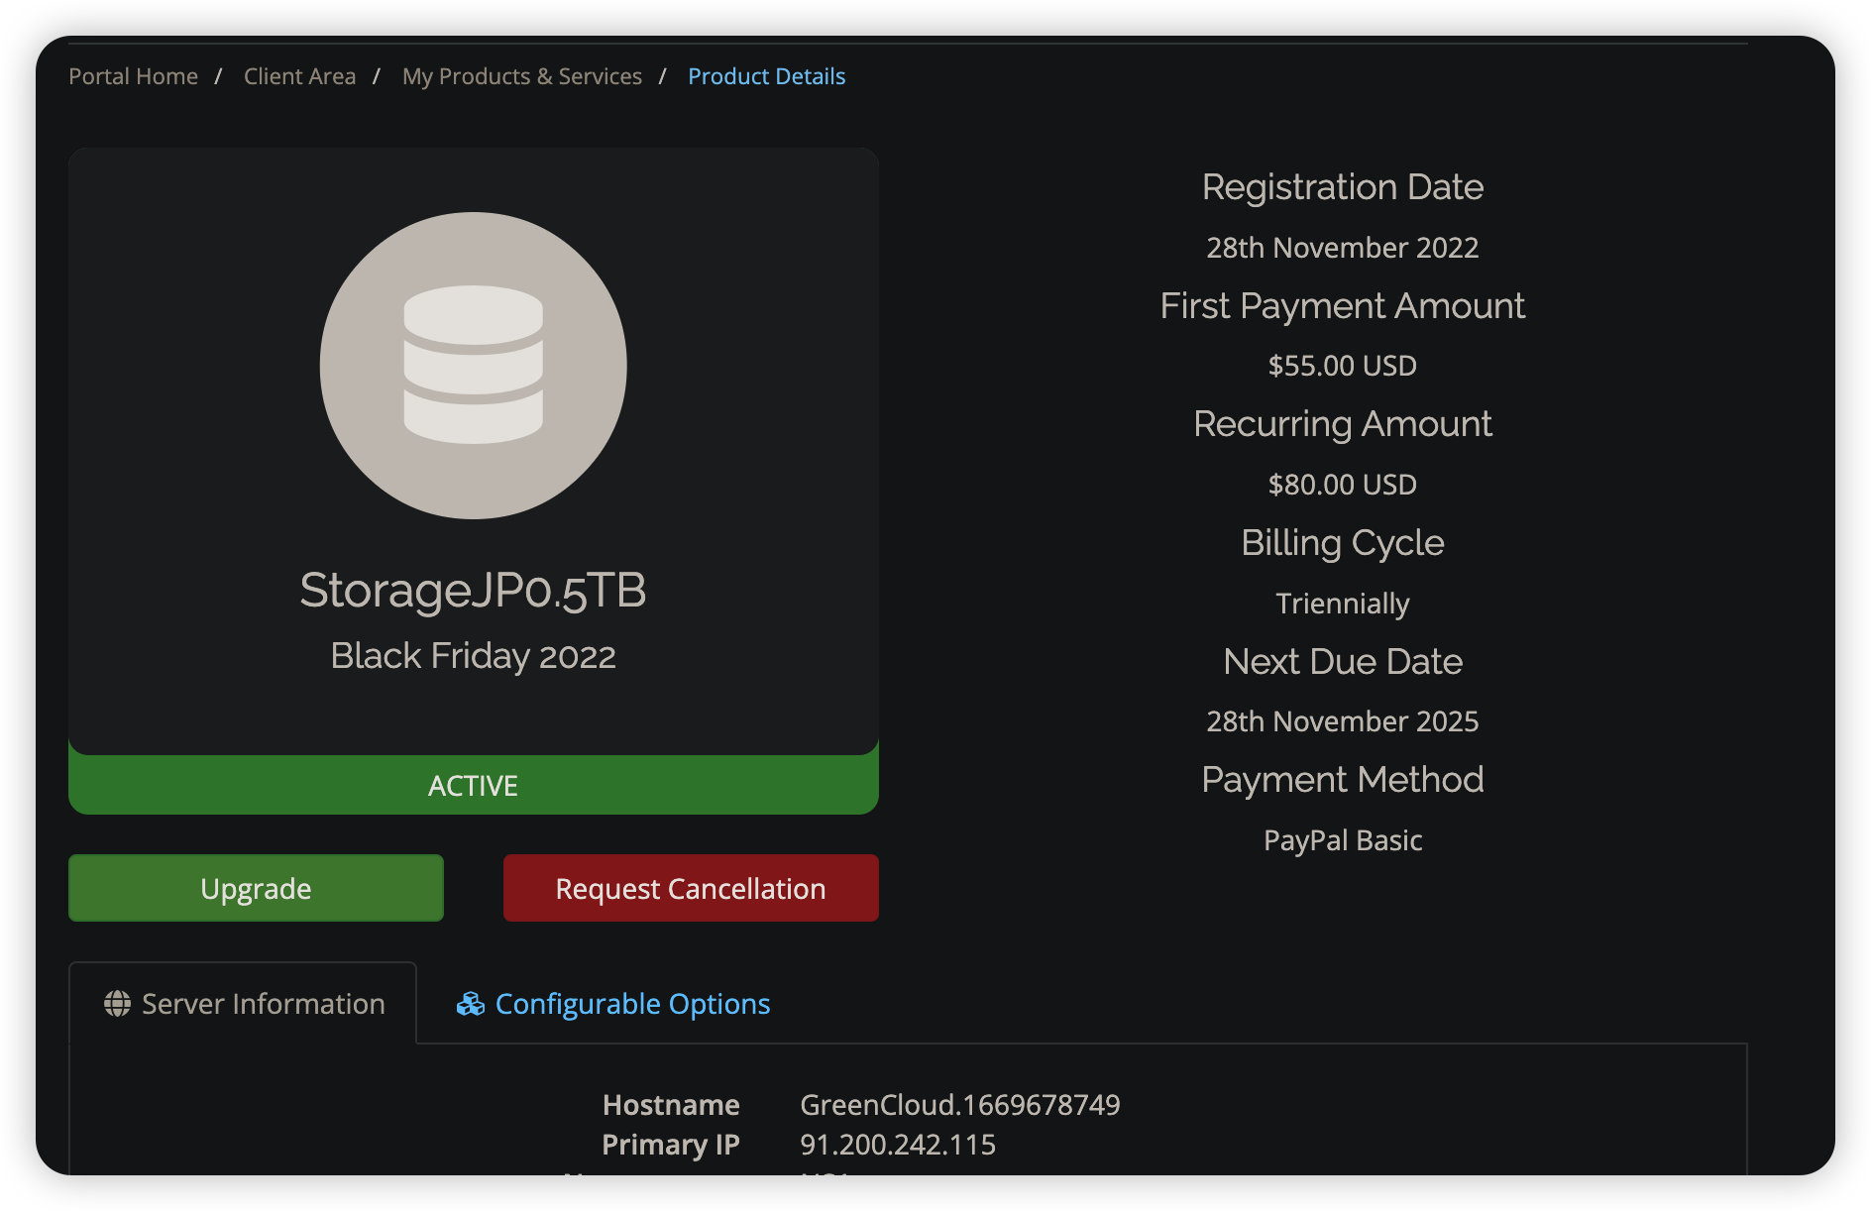1871x1211 pixels.
Task: Click the green ACTIVE status bar
Action: pyautogui.click(x=473, y=786)
